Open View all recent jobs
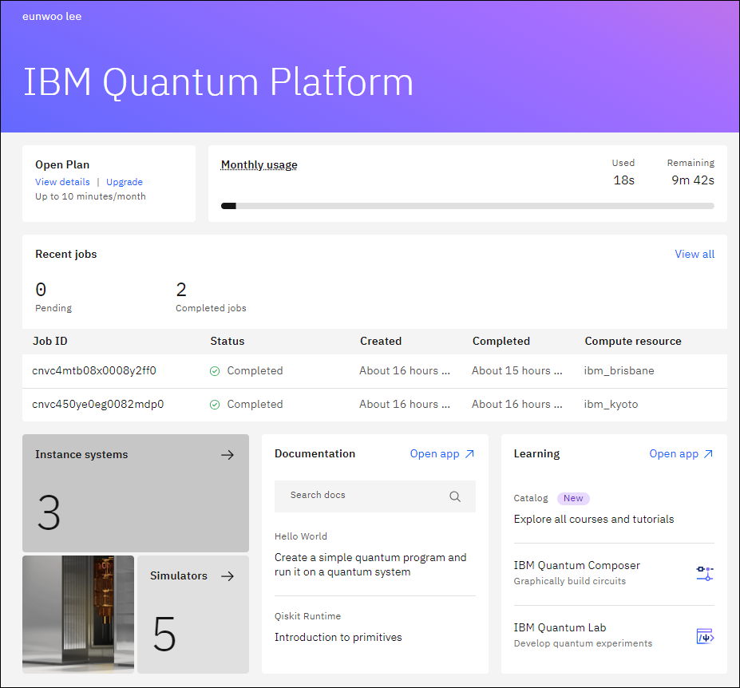Image resolution: width=740 pixels, height=688 pixels. tap(694, 254)
